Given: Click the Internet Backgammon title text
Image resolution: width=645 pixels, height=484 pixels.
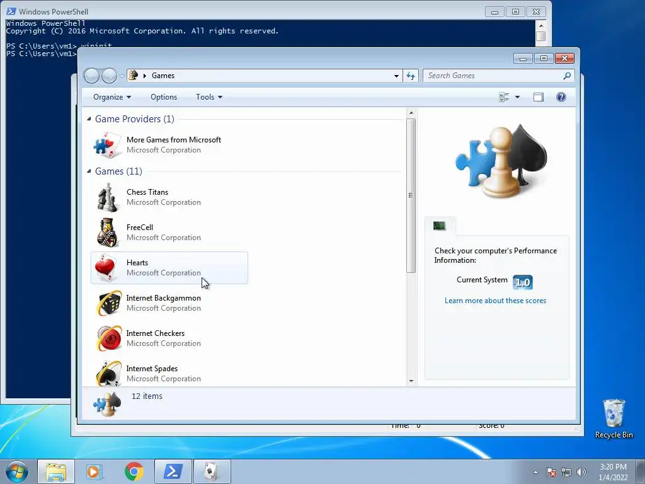Looking at the screenshot, I should coord(163,298).
